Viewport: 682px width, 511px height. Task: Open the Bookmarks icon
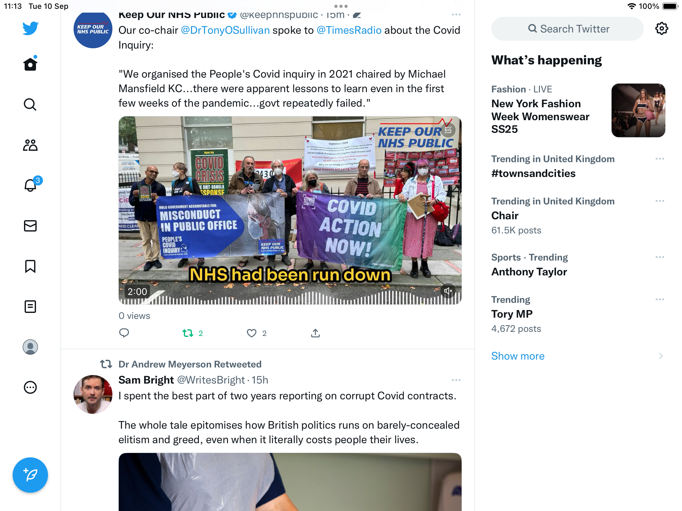click(30, 266)
